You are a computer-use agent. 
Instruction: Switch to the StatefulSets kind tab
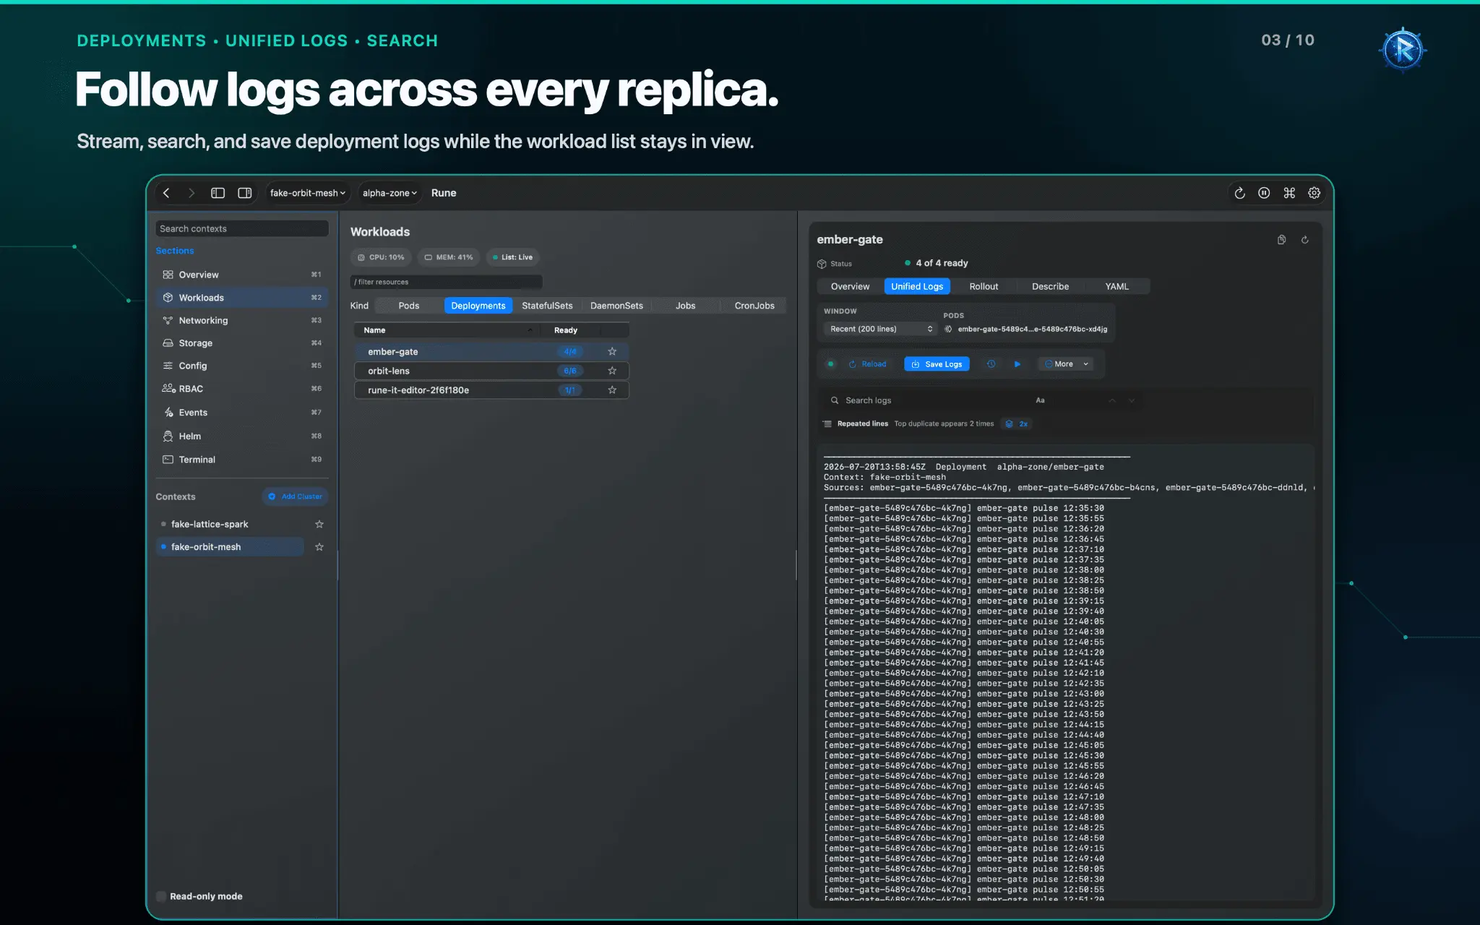547,306
